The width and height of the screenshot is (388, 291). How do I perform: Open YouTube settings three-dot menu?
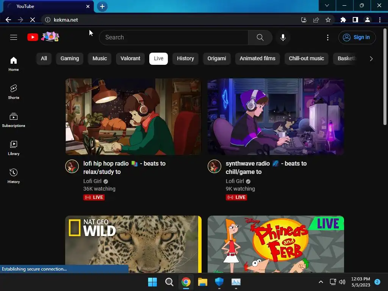click(x=328, y=38)
